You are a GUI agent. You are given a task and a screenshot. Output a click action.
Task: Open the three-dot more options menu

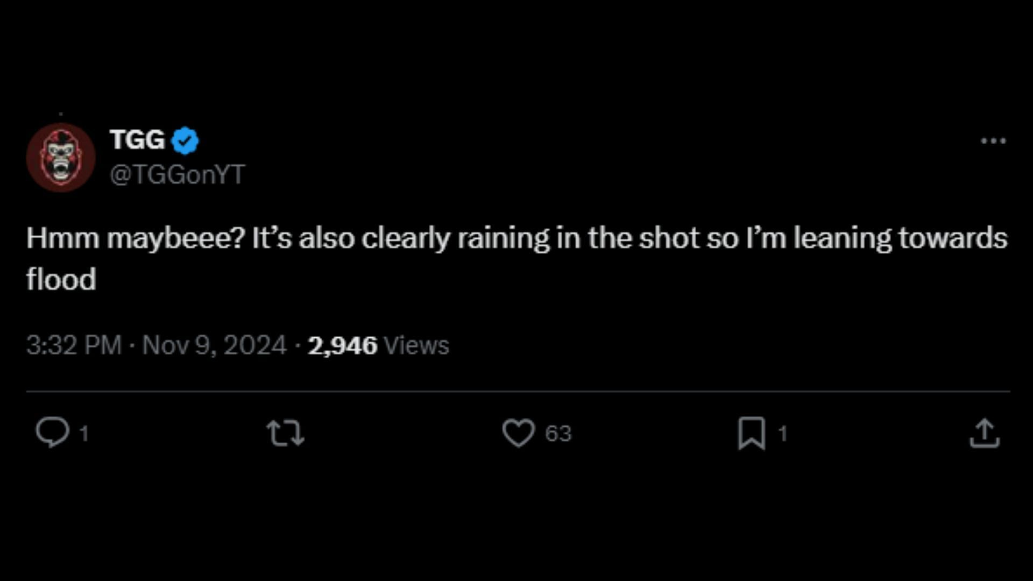[x=993, y=141]
